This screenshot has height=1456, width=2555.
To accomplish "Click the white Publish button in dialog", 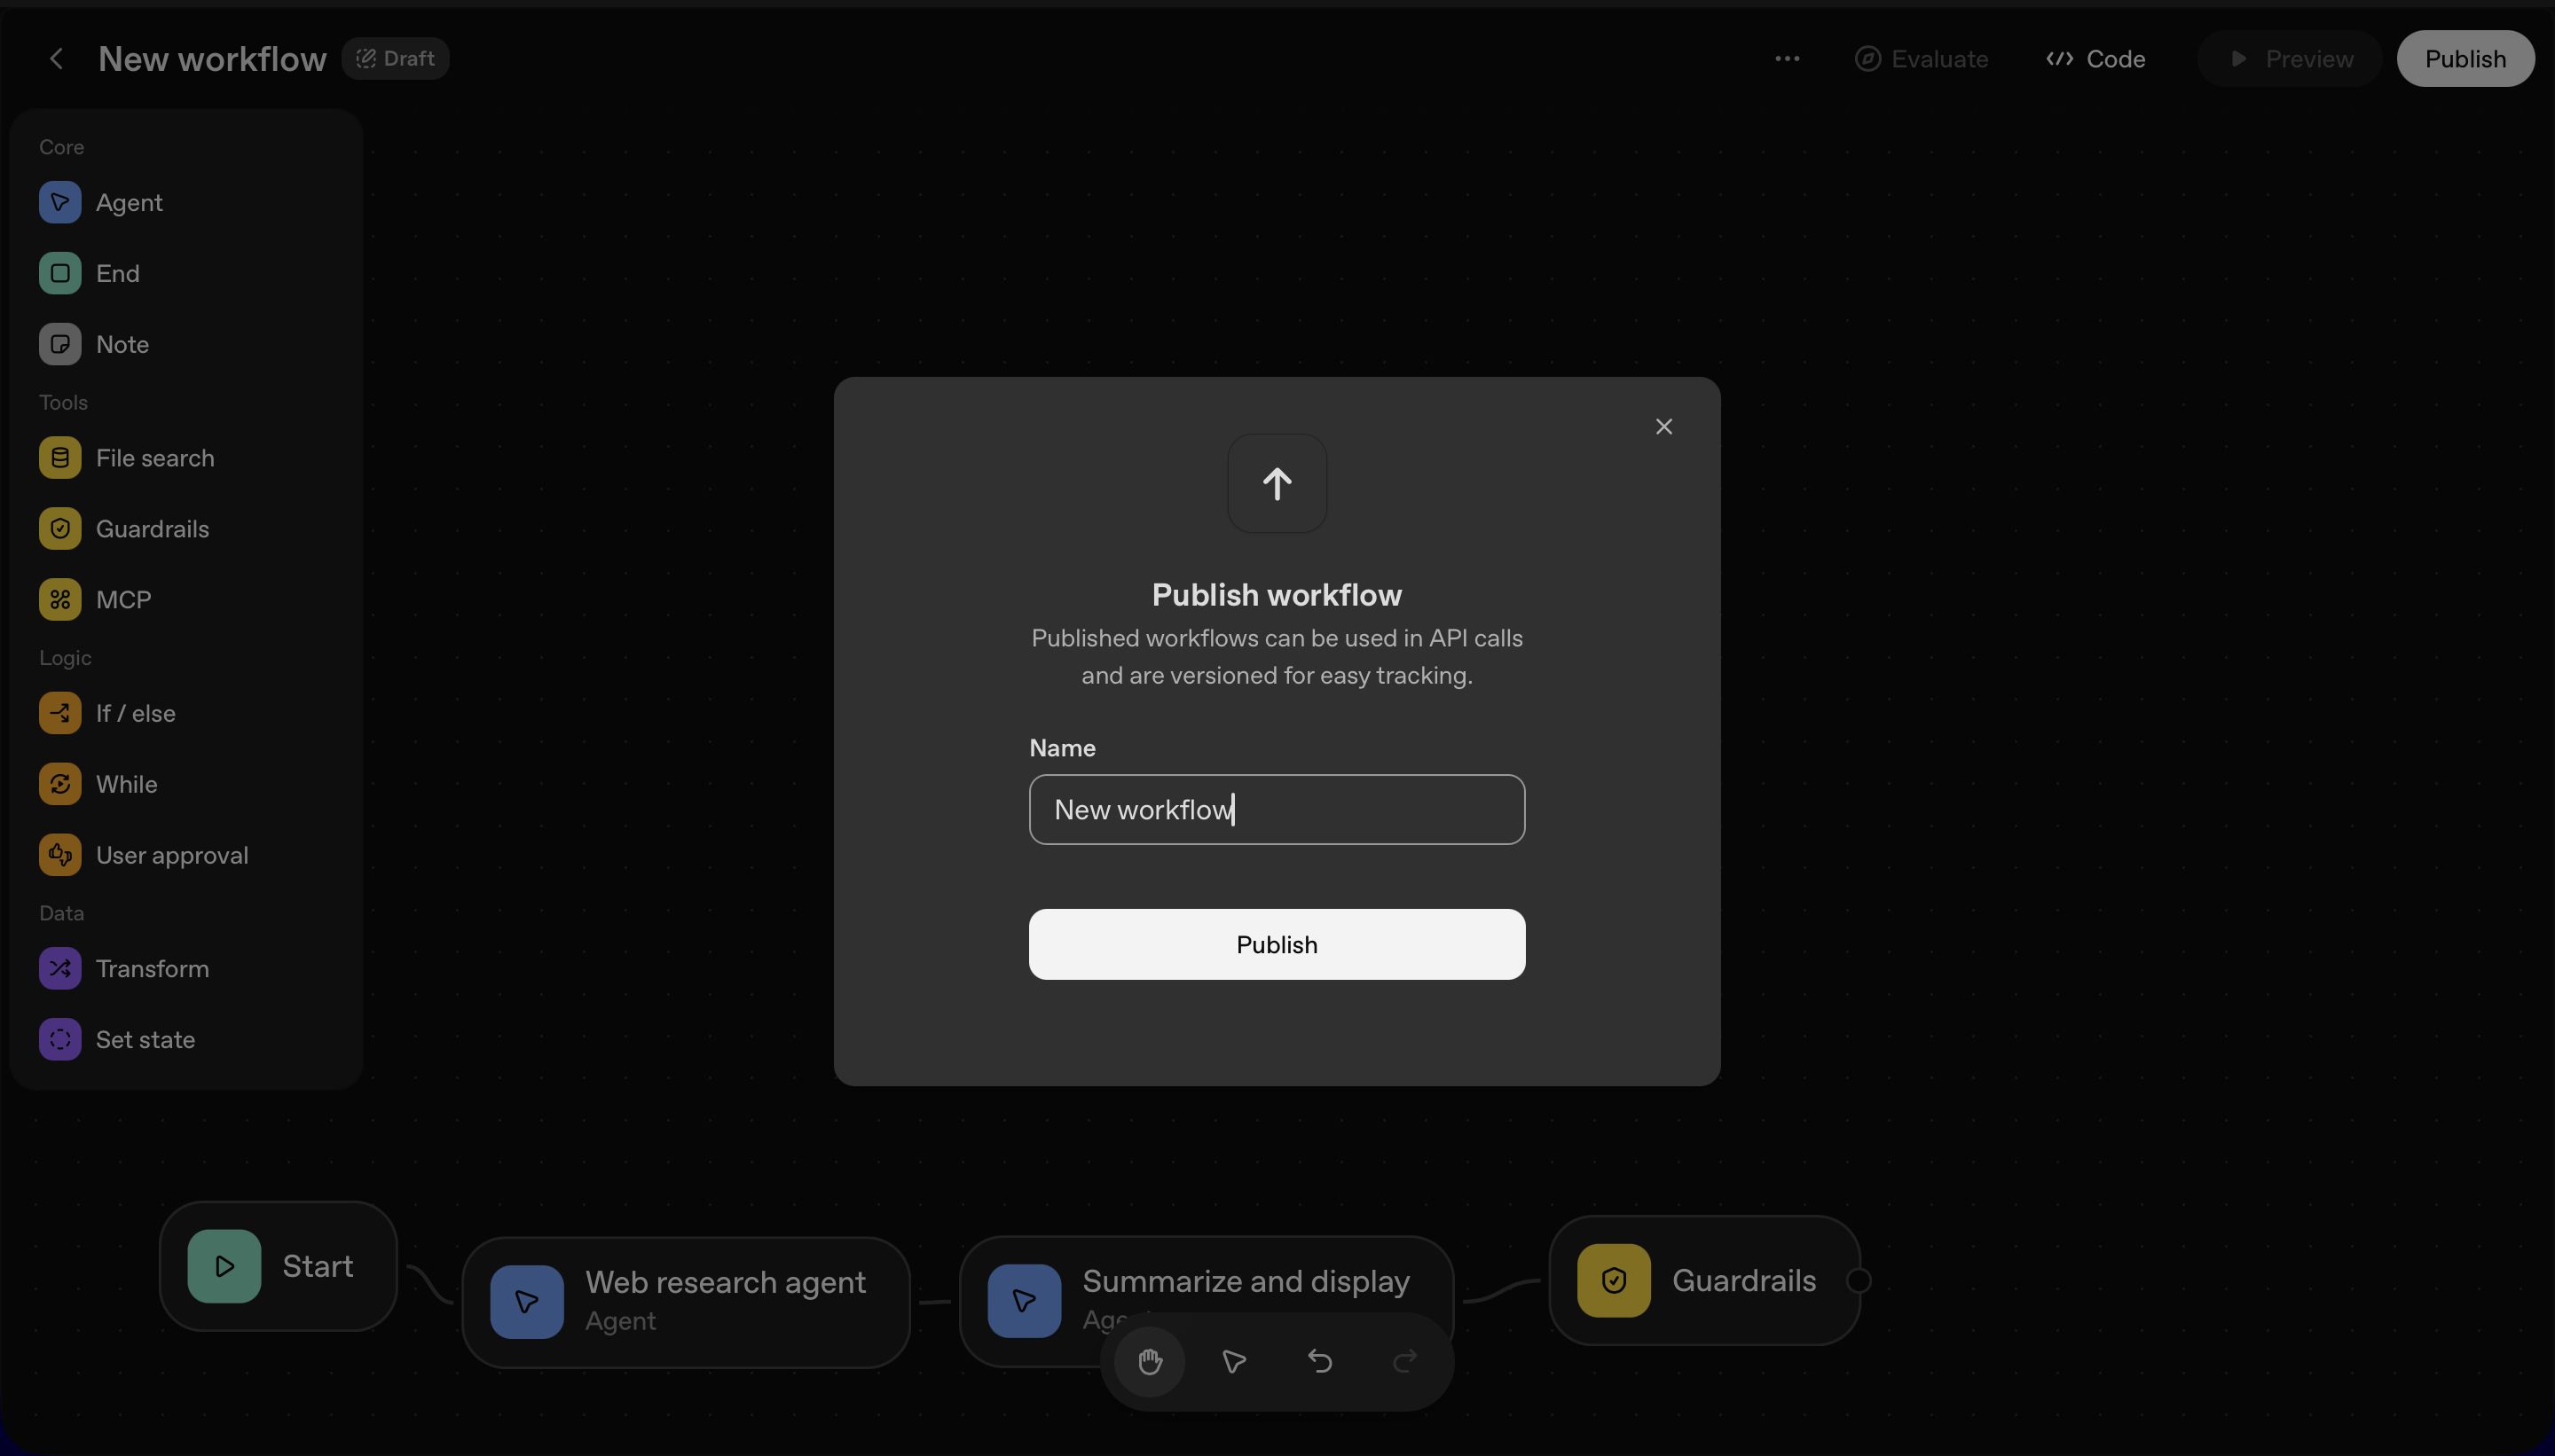I will click(x=1277, y=944).
